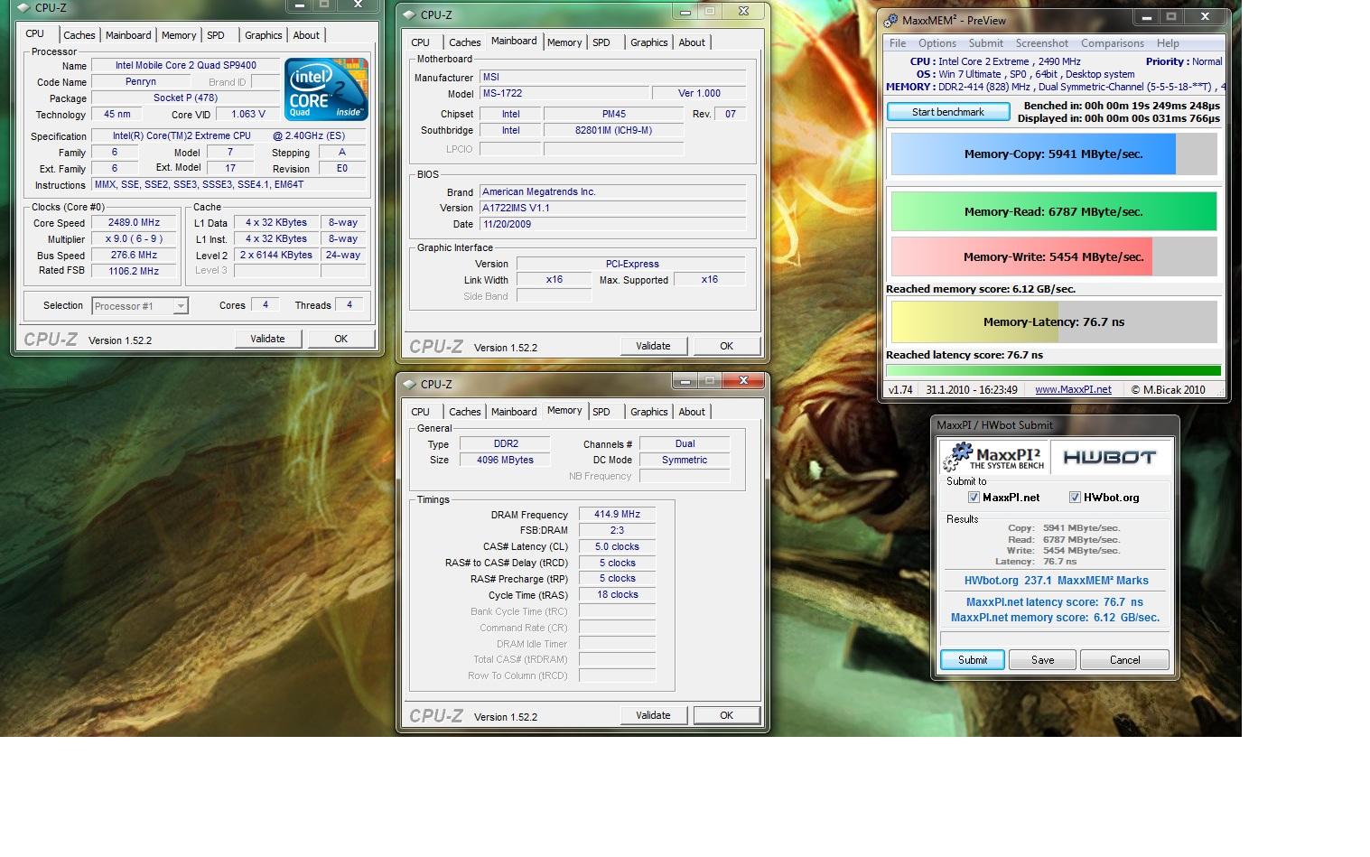Click the Memory Size 4096 MBytes field
Screen dimensions: 1370x857
(505, 461)
